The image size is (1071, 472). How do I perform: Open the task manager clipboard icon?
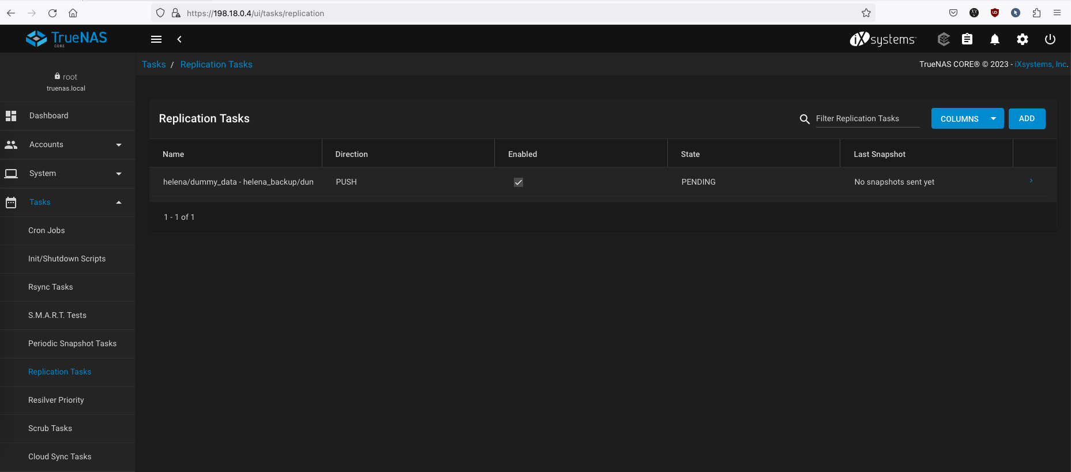(x=967, y=39)
